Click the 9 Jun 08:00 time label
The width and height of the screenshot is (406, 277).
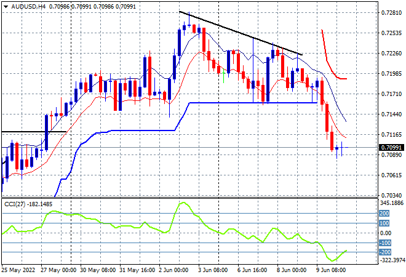[331, 270]
